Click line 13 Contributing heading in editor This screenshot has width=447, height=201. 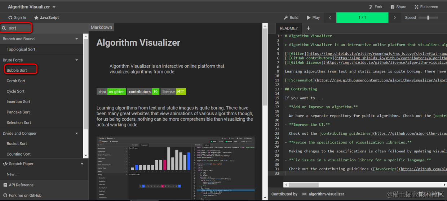[x=301, y=89]
